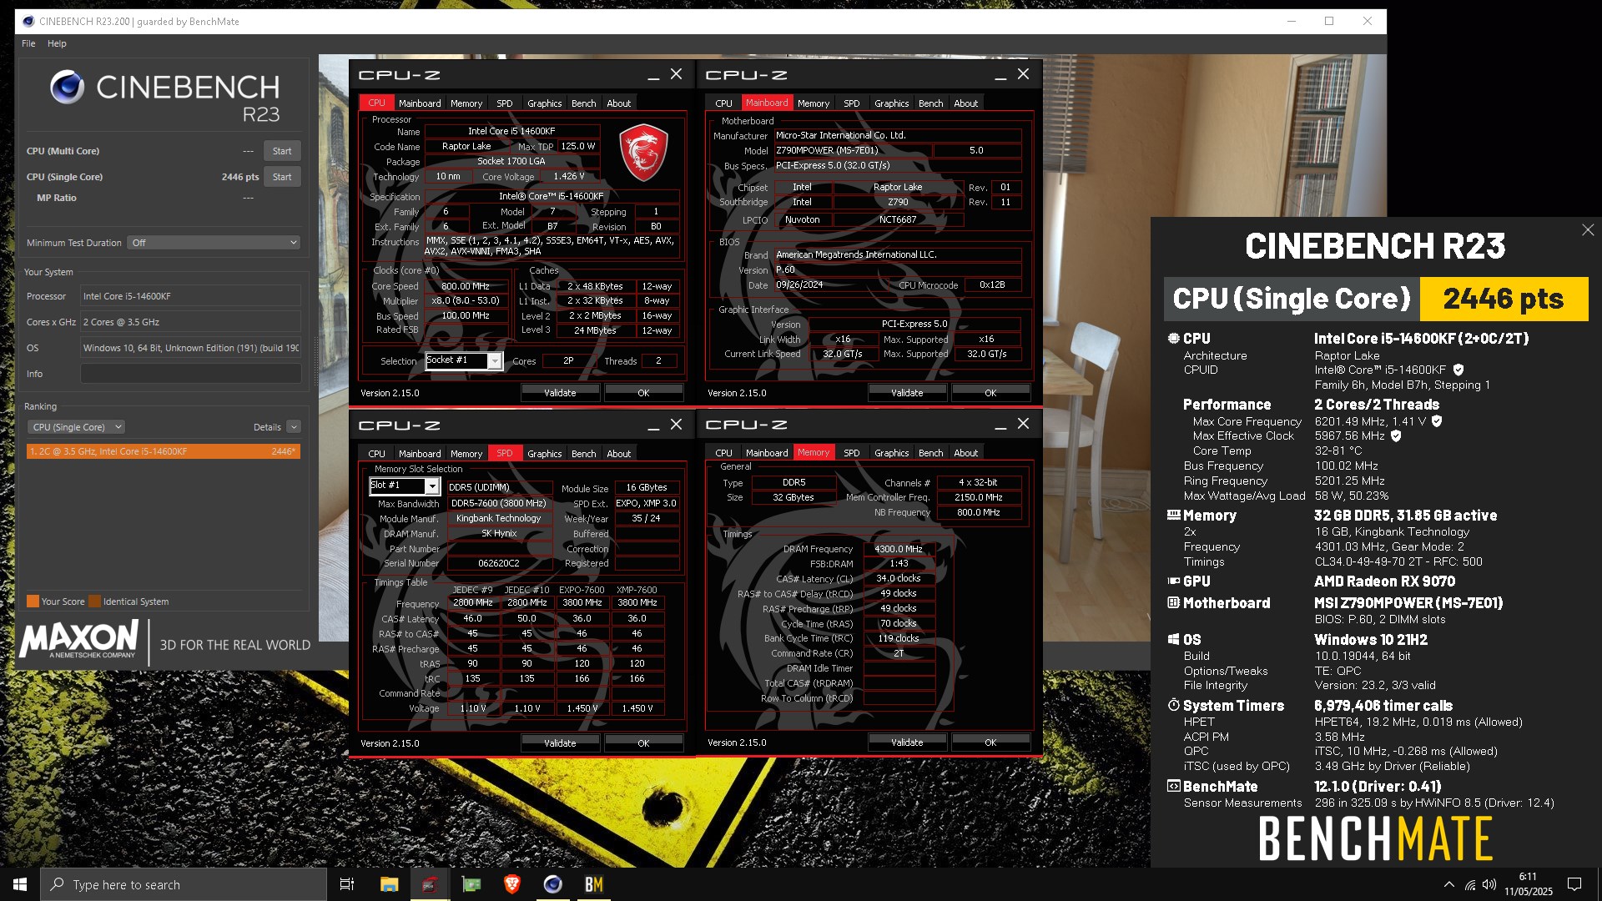This screenshot has height=901, width=1602.
Task: Close the BenchMate result overlay
Action: pos(1588,230)
